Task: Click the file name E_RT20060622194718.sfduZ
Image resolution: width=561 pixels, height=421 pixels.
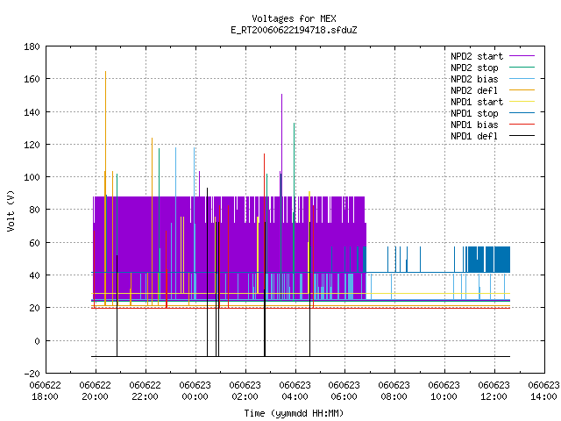Action: click(295, 30)
